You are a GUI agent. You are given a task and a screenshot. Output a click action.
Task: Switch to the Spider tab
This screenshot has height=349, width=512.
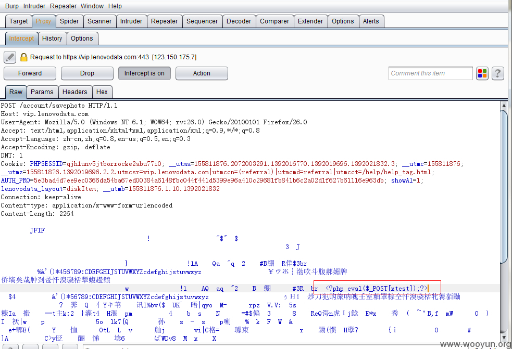tap(69, 21)
